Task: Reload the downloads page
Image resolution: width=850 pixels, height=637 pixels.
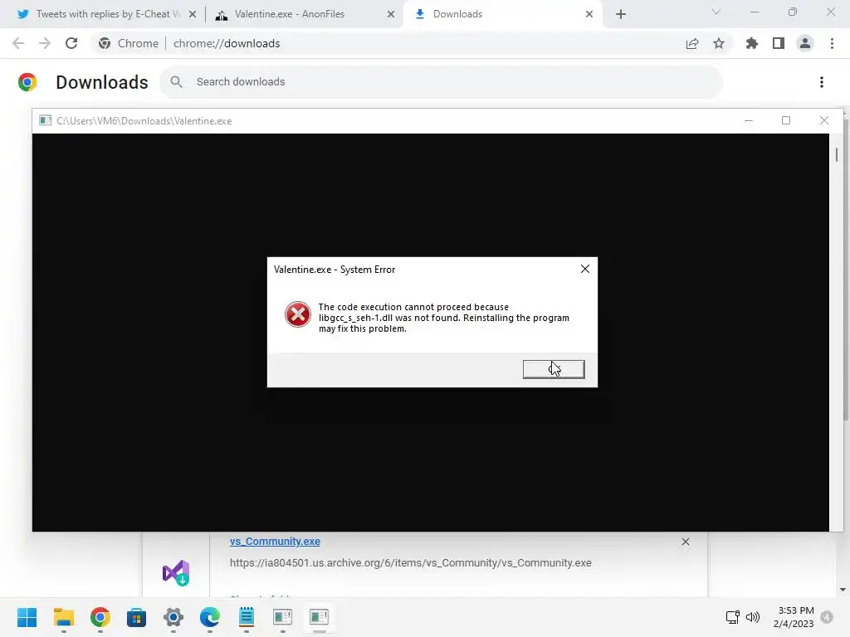Action: pyautogui.click(x=71, y=43)
